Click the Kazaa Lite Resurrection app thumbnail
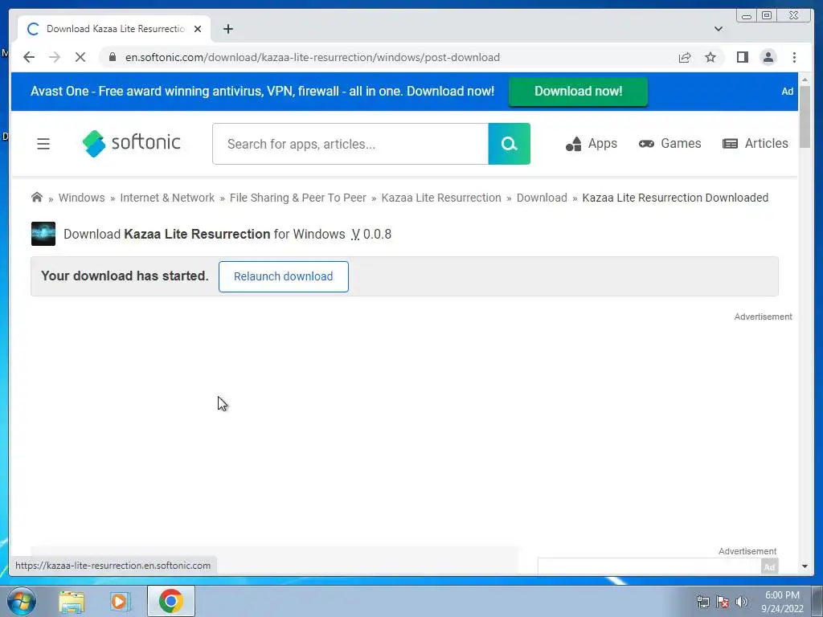 click(43, 234)
